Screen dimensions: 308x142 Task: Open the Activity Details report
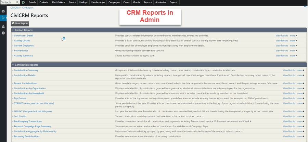[x=22, y=41]
